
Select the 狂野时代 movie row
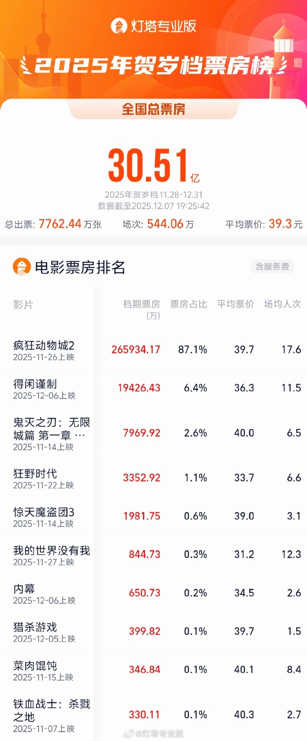coord(35,473)
